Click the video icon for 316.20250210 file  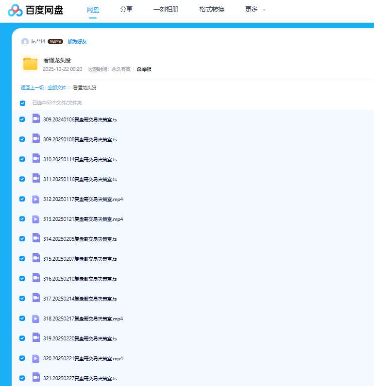click(x=36, y=278)
